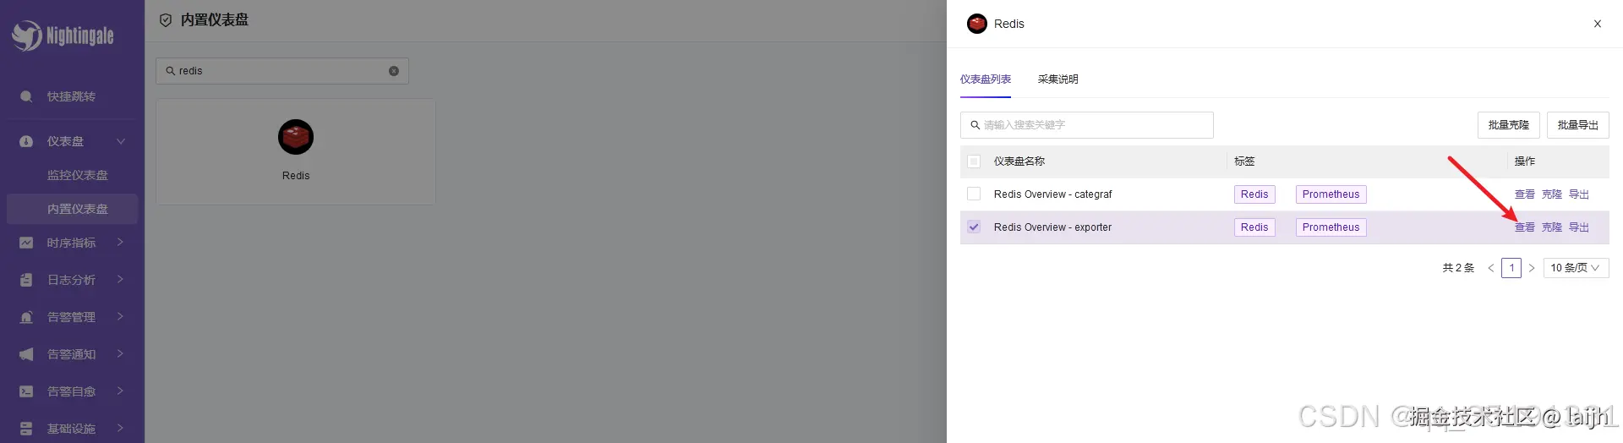Click the Redis Overview - categraf name
This screenshot has width=1623, height=443.
(1053, 194)
